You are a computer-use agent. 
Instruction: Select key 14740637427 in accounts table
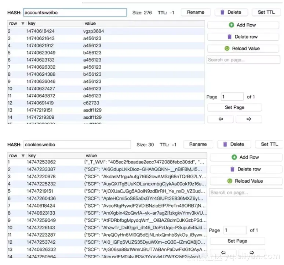[41, 89]
